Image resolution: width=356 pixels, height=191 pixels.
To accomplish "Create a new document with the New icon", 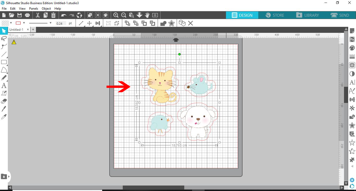I will pyautogui.click(x=4, y=15).
